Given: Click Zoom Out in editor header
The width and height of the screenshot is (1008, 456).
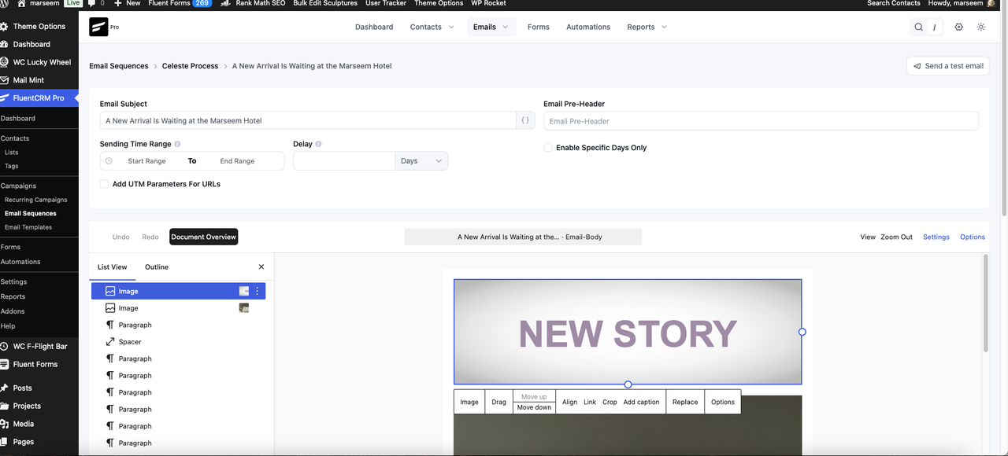Looking at the screenshot, I should pos(897,237).
